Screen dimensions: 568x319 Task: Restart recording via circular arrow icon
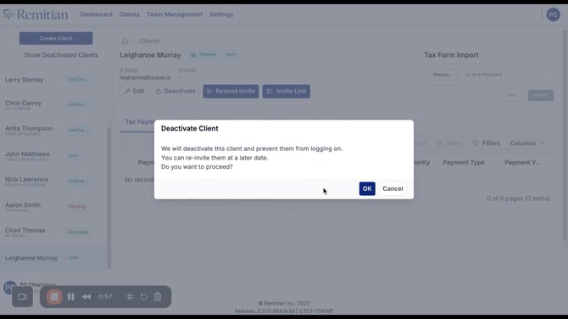144,297
